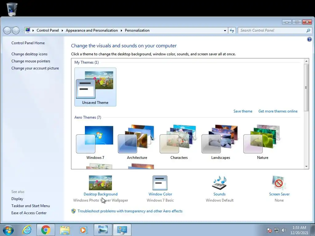Open Windows Media Player in taskbar
The height and width of the screenshot is (236, 315).
[x=83, y=230]
